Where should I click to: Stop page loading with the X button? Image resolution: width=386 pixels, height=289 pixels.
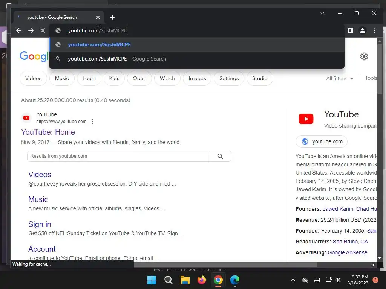[43, 30]
